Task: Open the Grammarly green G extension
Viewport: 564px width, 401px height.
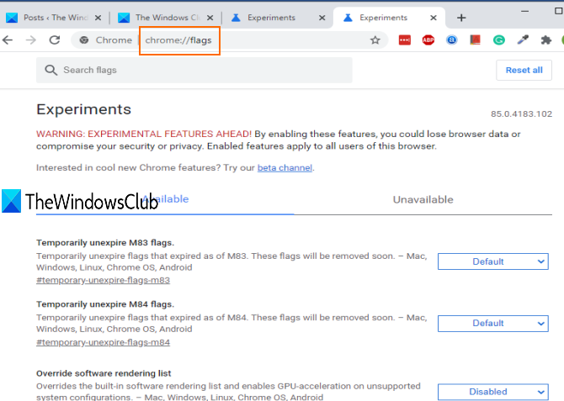Action: click(x=498, y=40)
